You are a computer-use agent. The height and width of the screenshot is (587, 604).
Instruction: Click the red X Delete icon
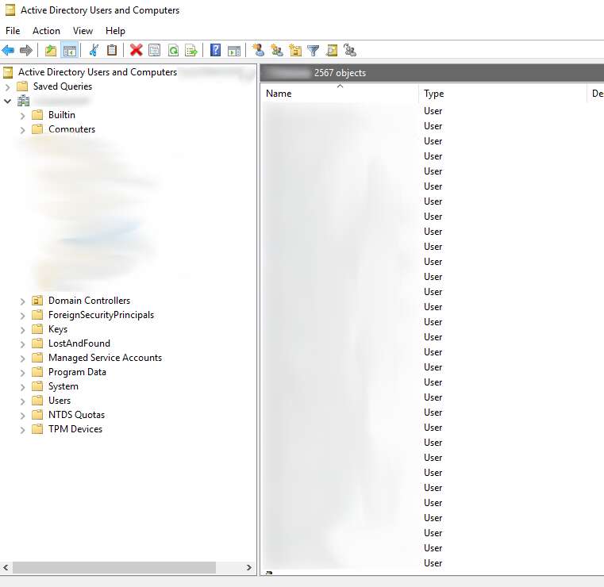(136, 50)
